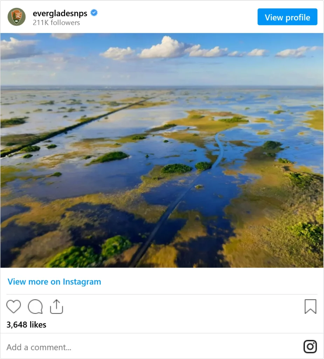The image size is (324, 359).
Task: Share the post using the upload arrow icon
Action: 56,306
